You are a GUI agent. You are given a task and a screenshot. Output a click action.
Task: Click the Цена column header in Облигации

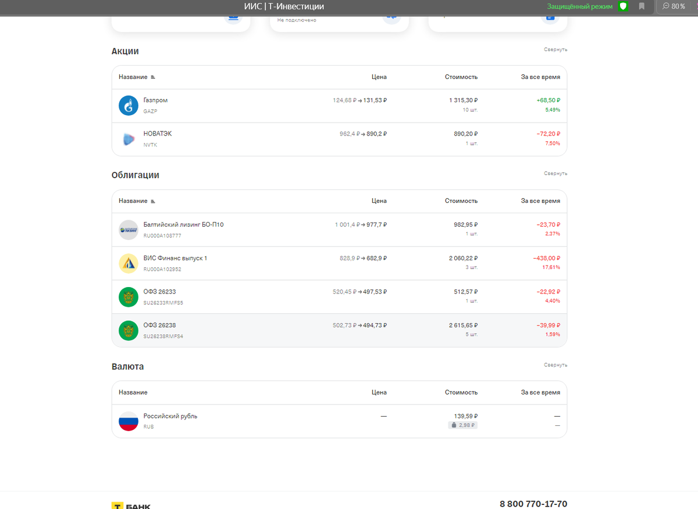coord(379,200)
